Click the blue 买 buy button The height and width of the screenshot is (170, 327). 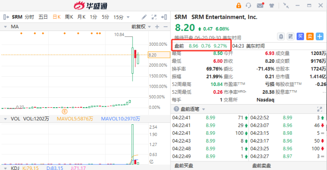pyautogui.click(x=300, y=37)
